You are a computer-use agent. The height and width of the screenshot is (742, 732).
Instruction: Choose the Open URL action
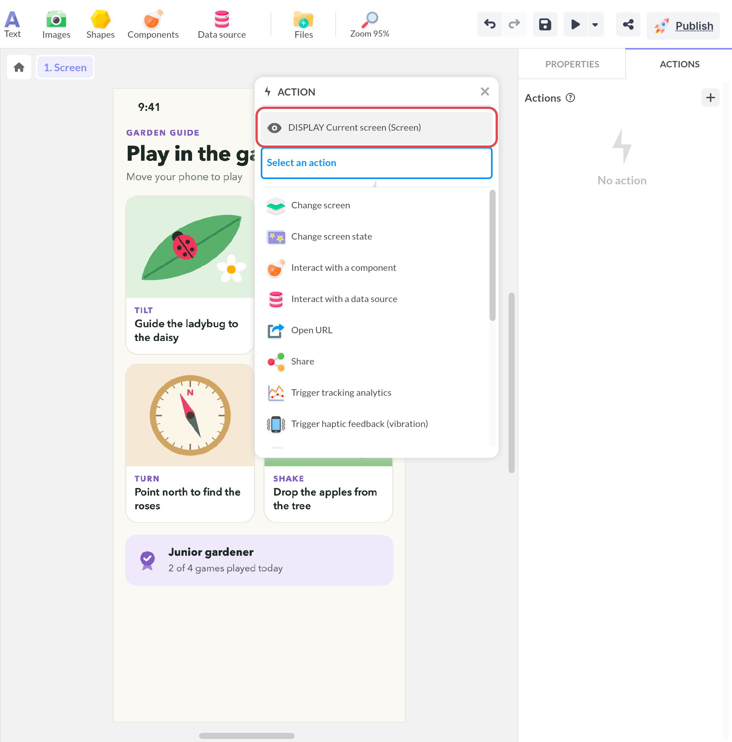(x=376, y=330)
